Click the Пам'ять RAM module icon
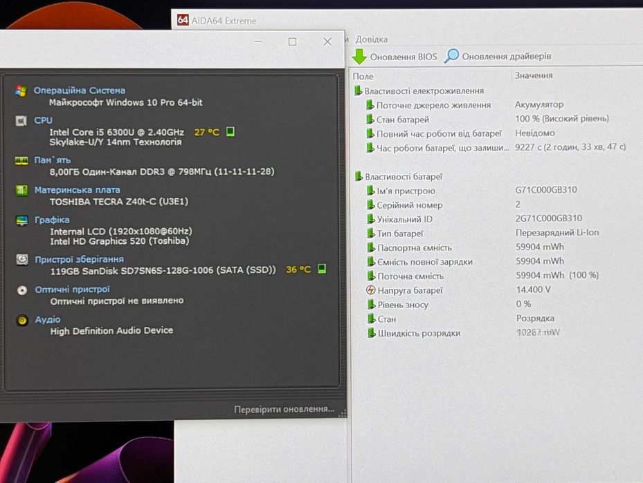The width and height of the screenshot is (643, 483). point(21,160)
